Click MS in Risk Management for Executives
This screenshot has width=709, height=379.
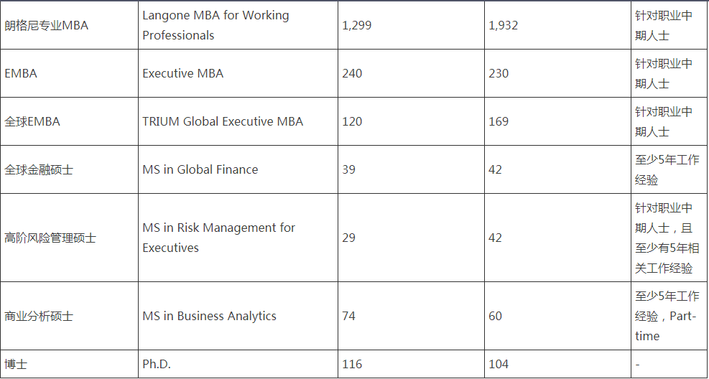pyautogui.click(x=218, y=238)
